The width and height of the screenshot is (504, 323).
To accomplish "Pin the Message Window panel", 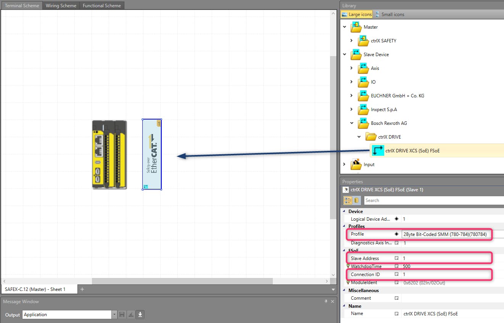I will pos(326,302).
